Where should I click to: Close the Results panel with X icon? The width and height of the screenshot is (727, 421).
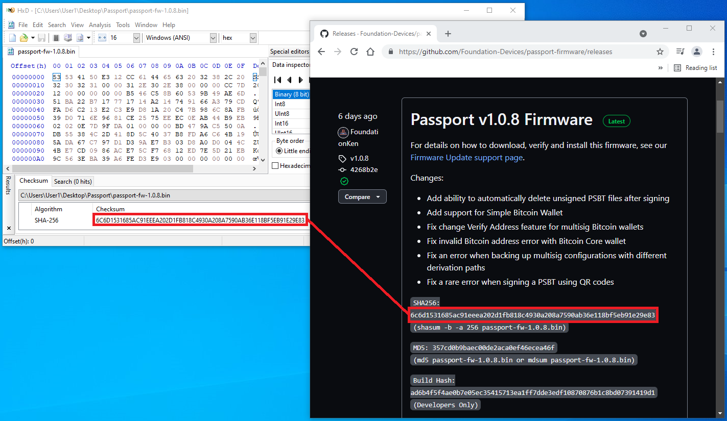[8, 228]
